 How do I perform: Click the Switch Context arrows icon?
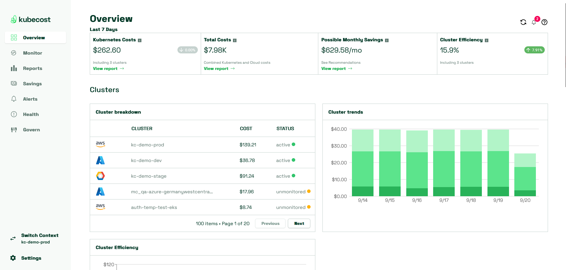pyautogui.click(x=13, y=238)
